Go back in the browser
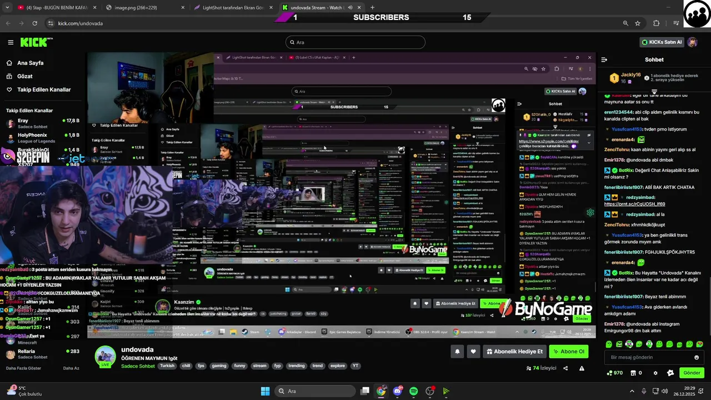 [x=8, y=23]
